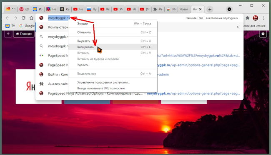Open 'Управление поисковыми системами...'

(x=113, y=82)
